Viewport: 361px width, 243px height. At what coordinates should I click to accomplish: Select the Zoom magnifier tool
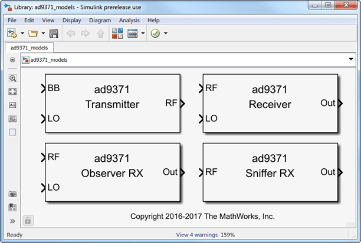tap(12, 78)
